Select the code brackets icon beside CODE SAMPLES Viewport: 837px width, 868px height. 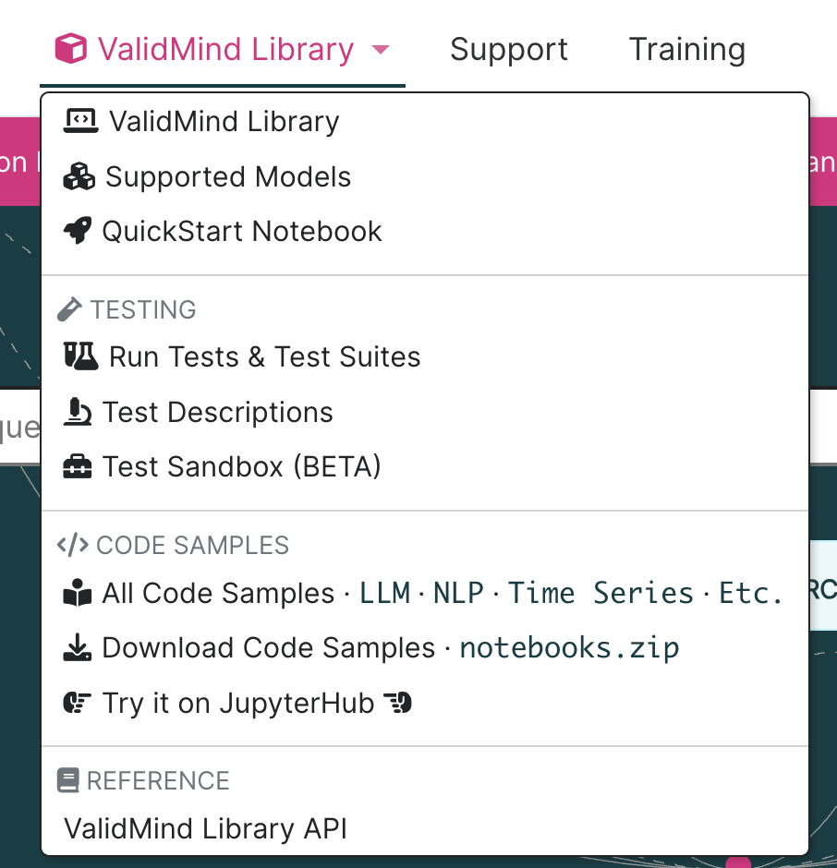[72, 545]
